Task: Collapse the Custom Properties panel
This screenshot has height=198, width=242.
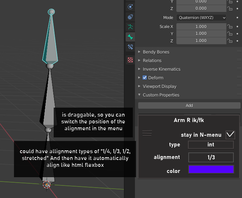Action: pos(139,95)
